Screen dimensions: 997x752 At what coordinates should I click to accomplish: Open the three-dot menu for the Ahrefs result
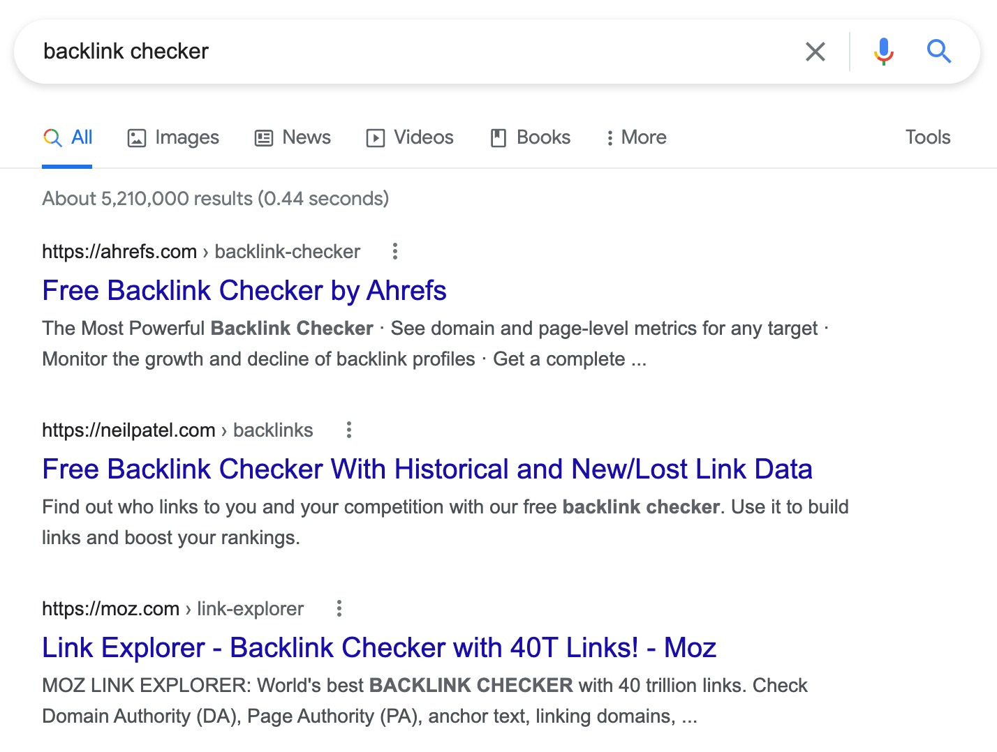pyautogui.click(x=394, y=251)
